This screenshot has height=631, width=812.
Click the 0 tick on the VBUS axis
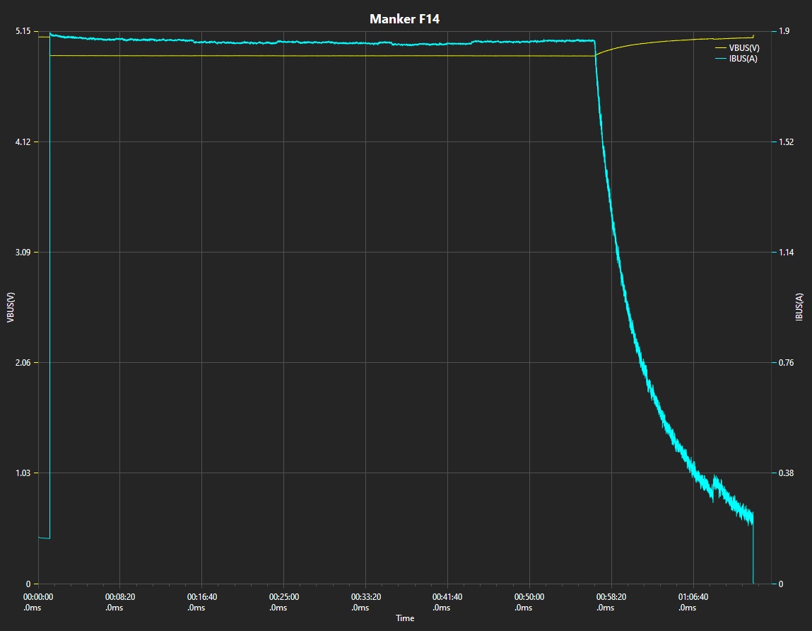[28, 584]
